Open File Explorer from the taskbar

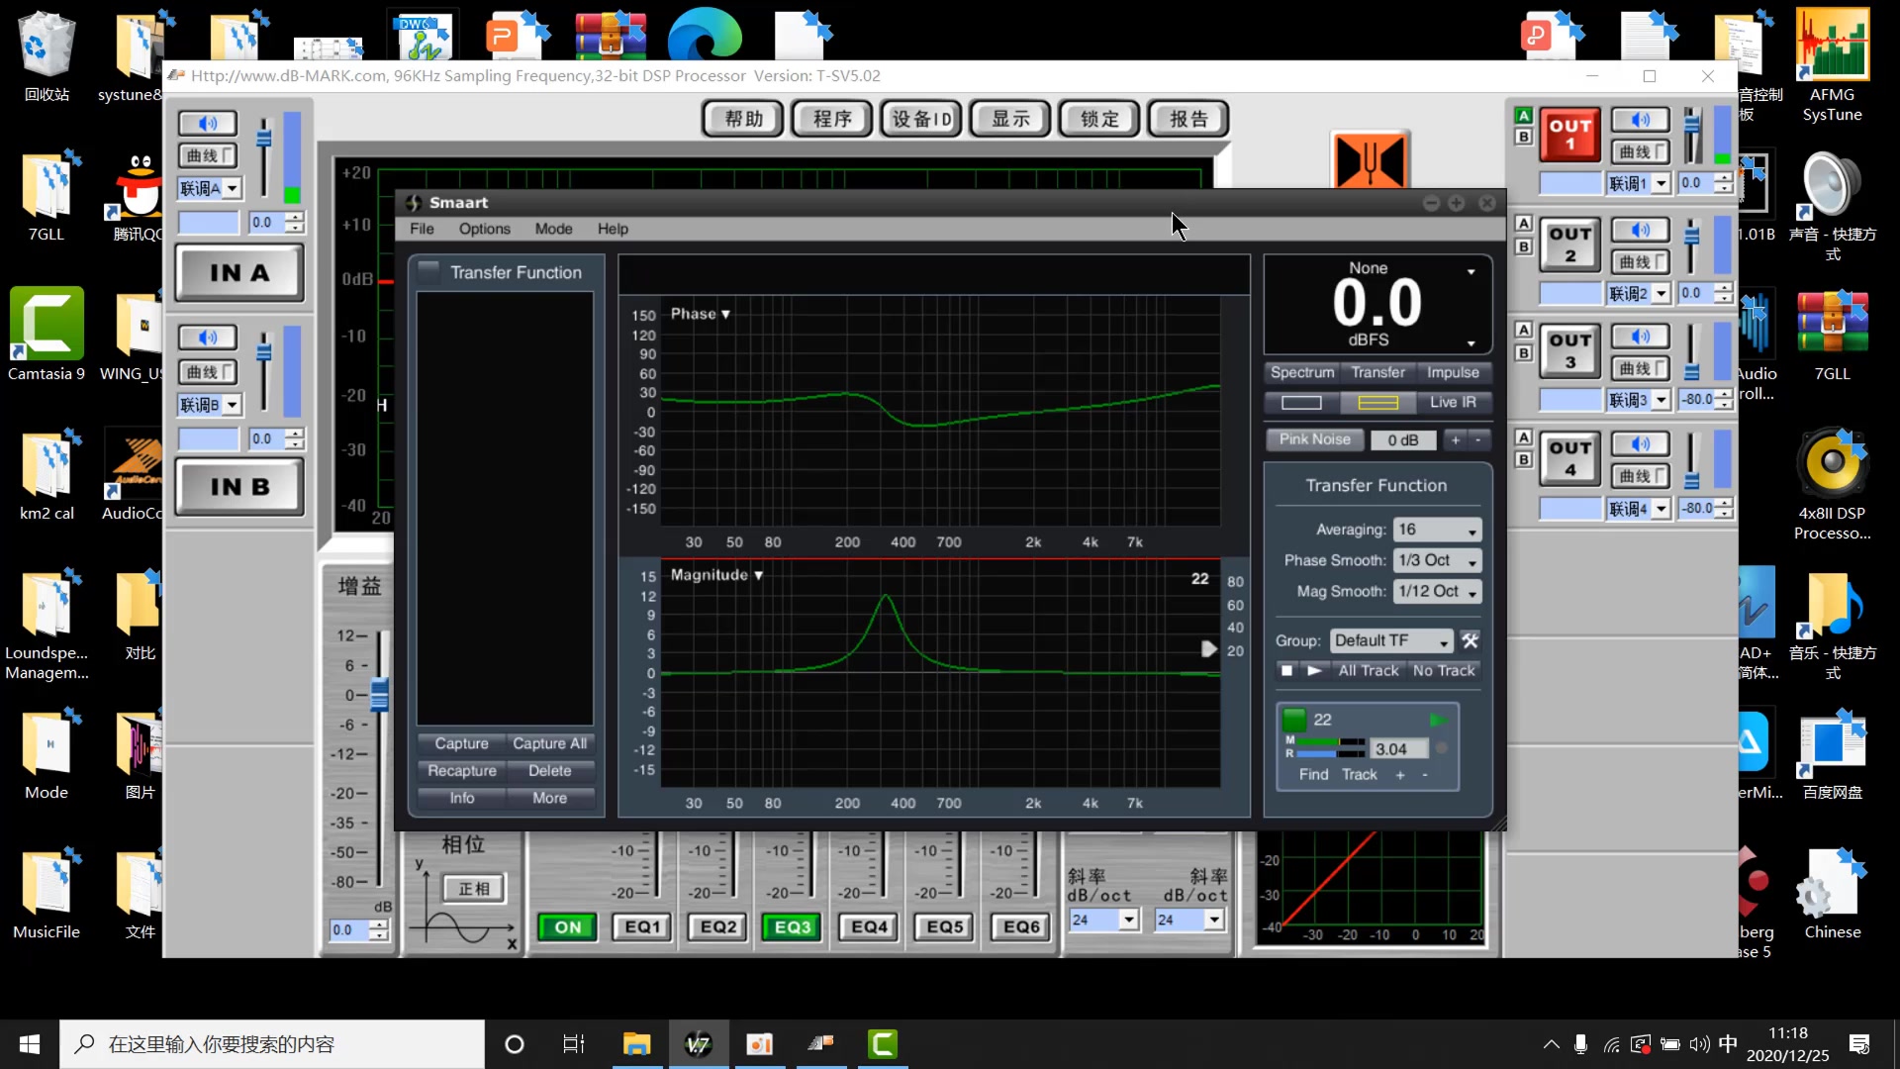[635, 1044]
